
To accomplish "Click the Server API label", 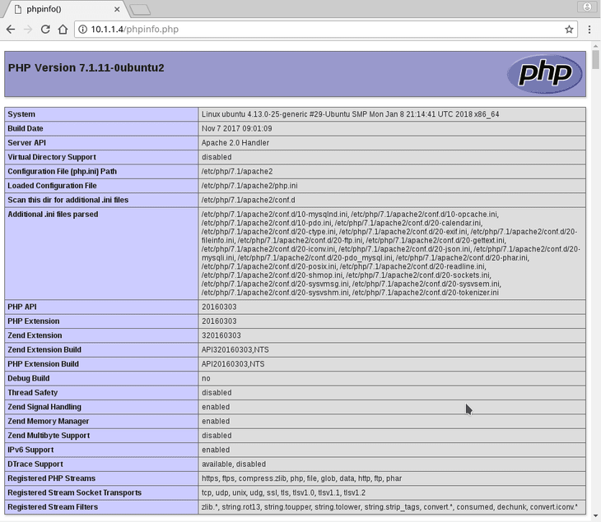I will pos(27,143).
